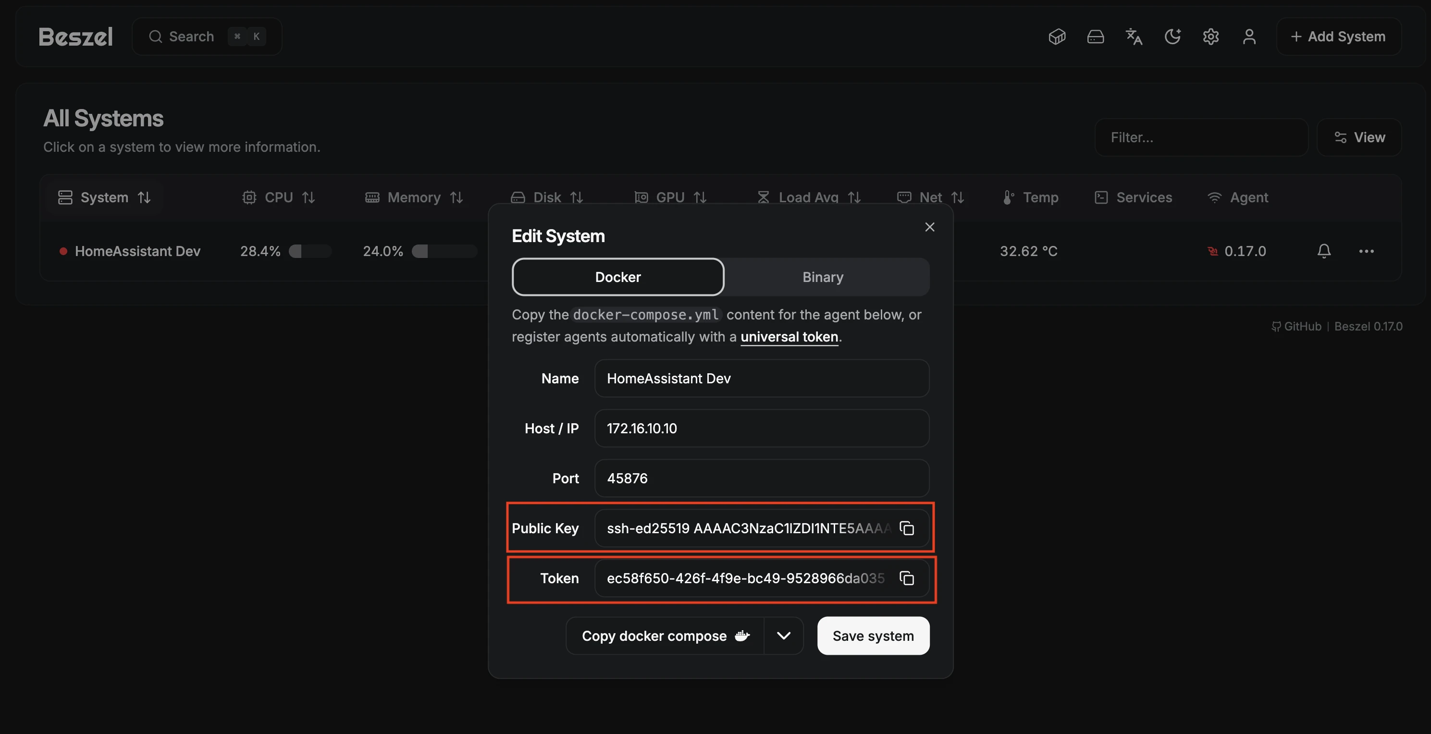Select the Docker tab

coord(618,277)
